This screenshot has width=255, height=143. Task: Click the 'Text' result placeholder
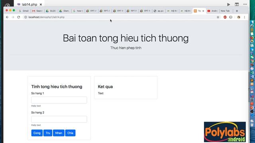pos(100,93)
